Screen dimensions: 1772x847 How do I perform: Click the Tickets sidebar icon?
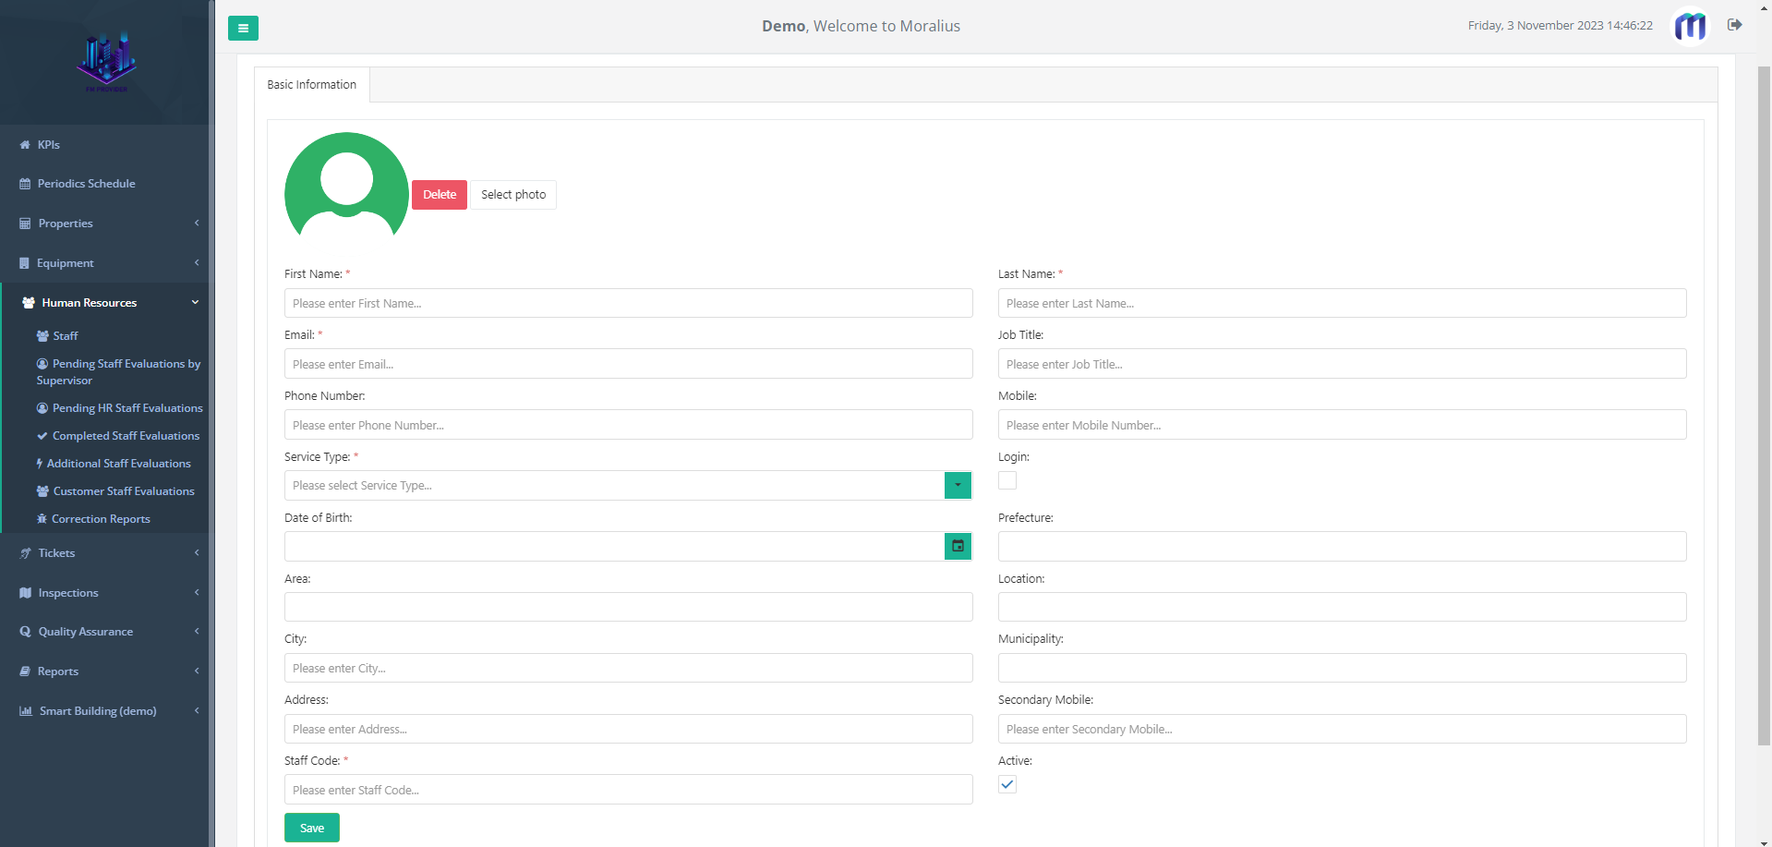[25, 553]
